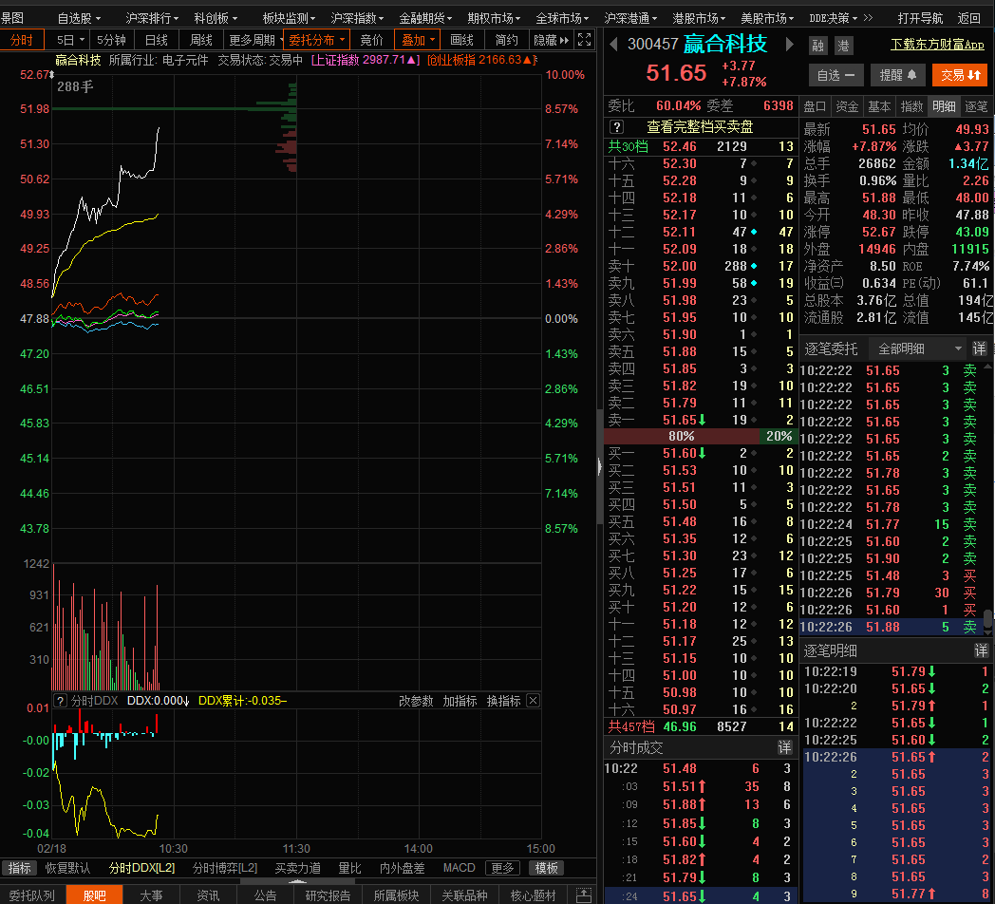
Task: Open help icon beside 查看完整档买卖盘
Action: [x=616, y=127]
